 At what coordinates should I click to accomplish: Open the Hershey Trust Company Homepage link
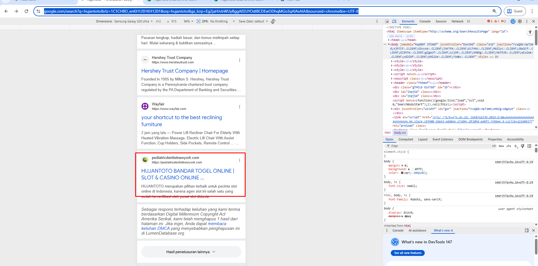(184, 71)
